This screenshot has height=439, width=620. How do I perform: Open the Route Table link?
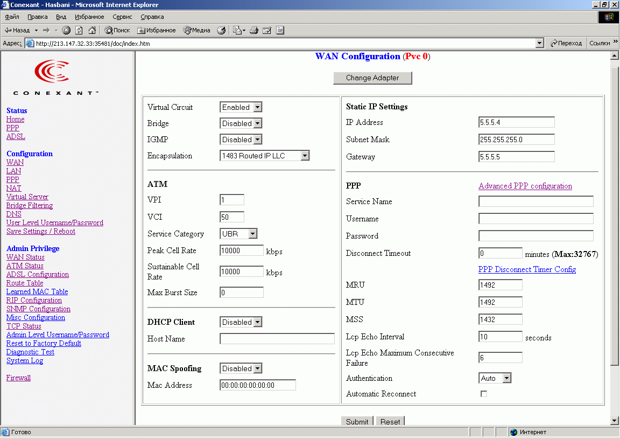pos(25,283)
